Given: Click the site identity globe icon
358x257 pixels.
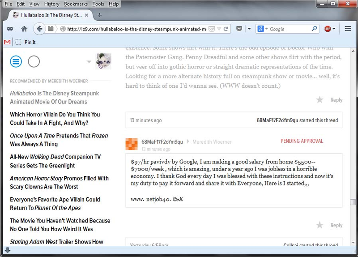Looking at the screenshot, I should 63,29.
